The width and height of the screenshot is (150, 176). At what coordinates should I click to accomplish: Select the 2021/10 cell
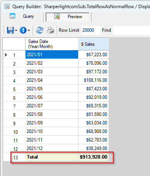point(52,131)
